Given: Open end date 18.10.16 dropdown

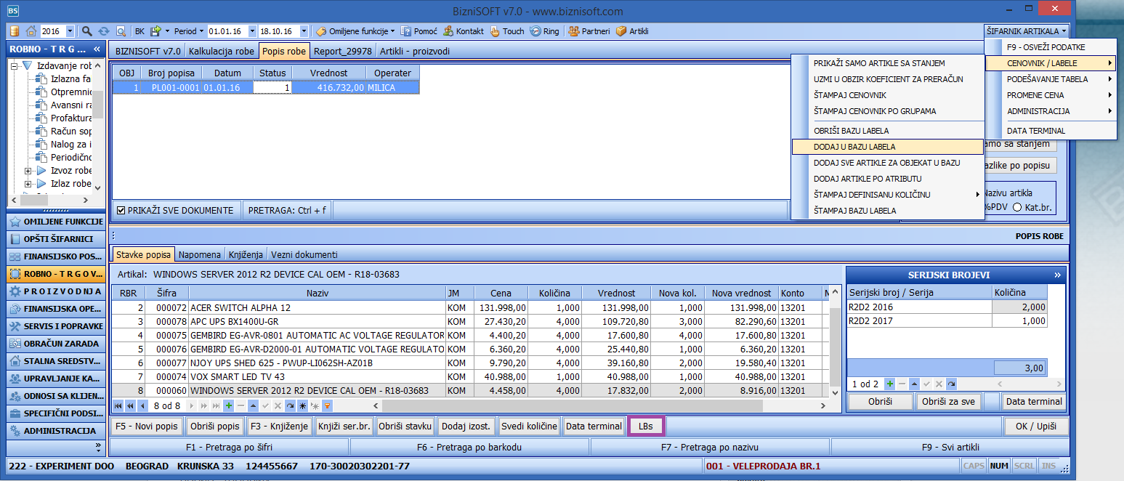Looking at the screenshot, I should point(305,31).
